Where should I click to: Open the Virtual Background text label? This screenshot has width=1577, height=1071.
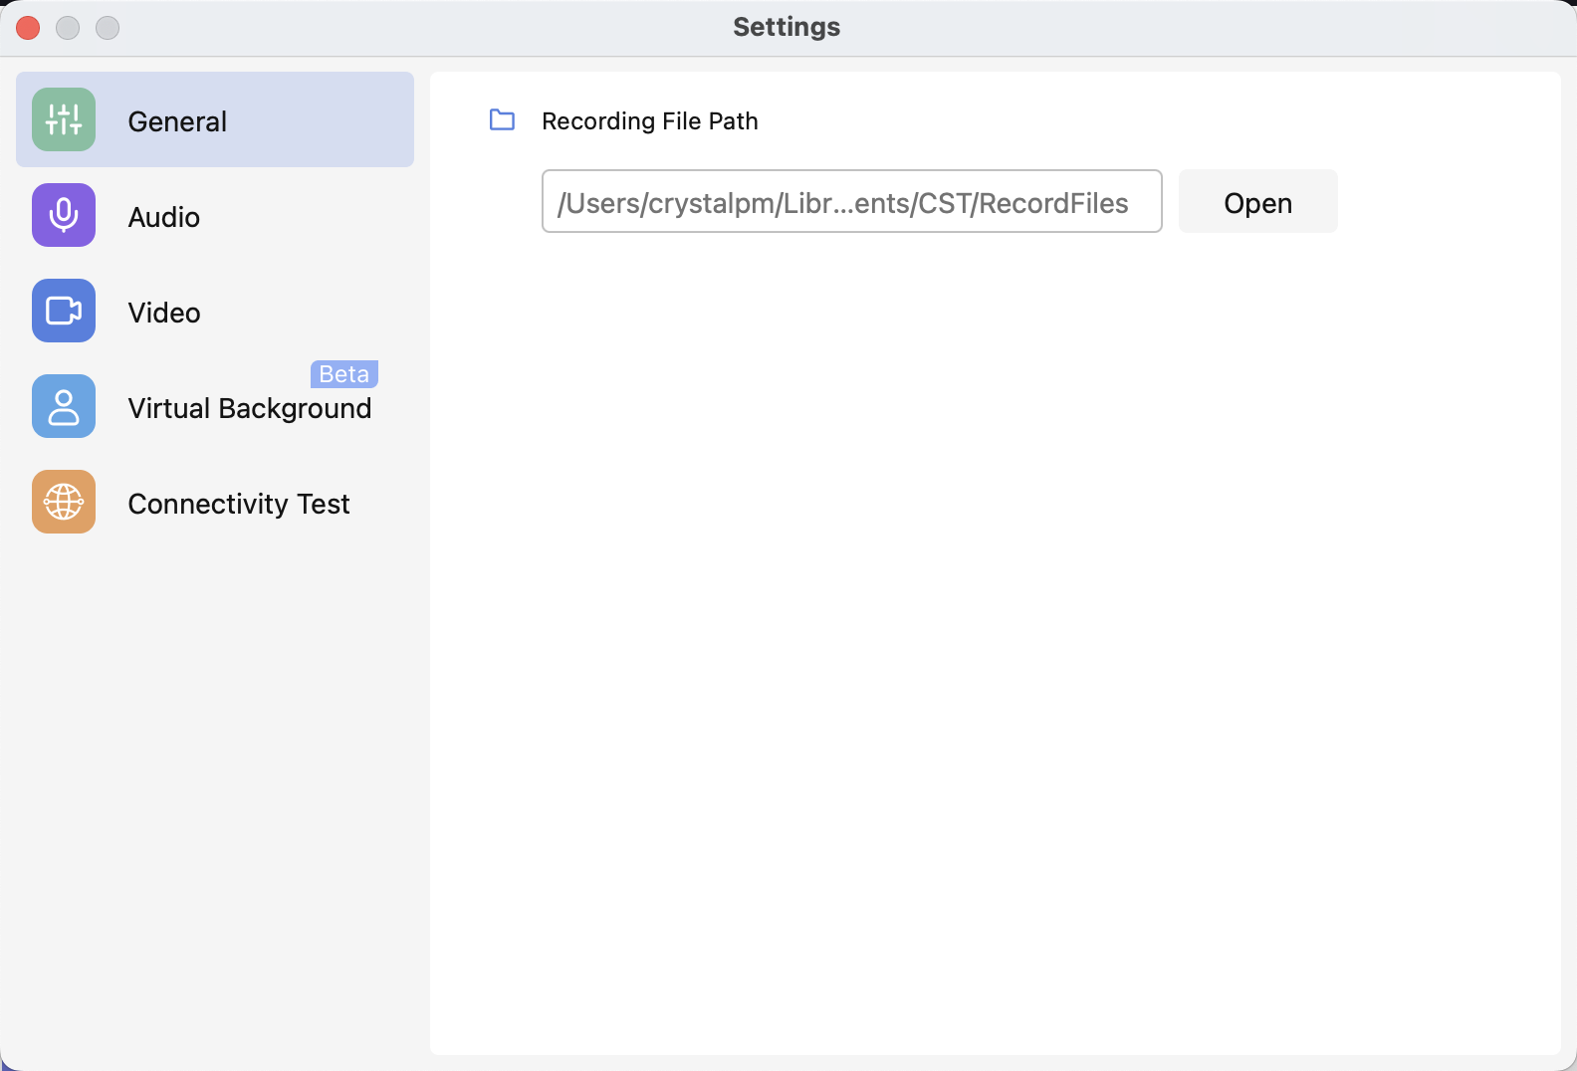click(249, 408)
